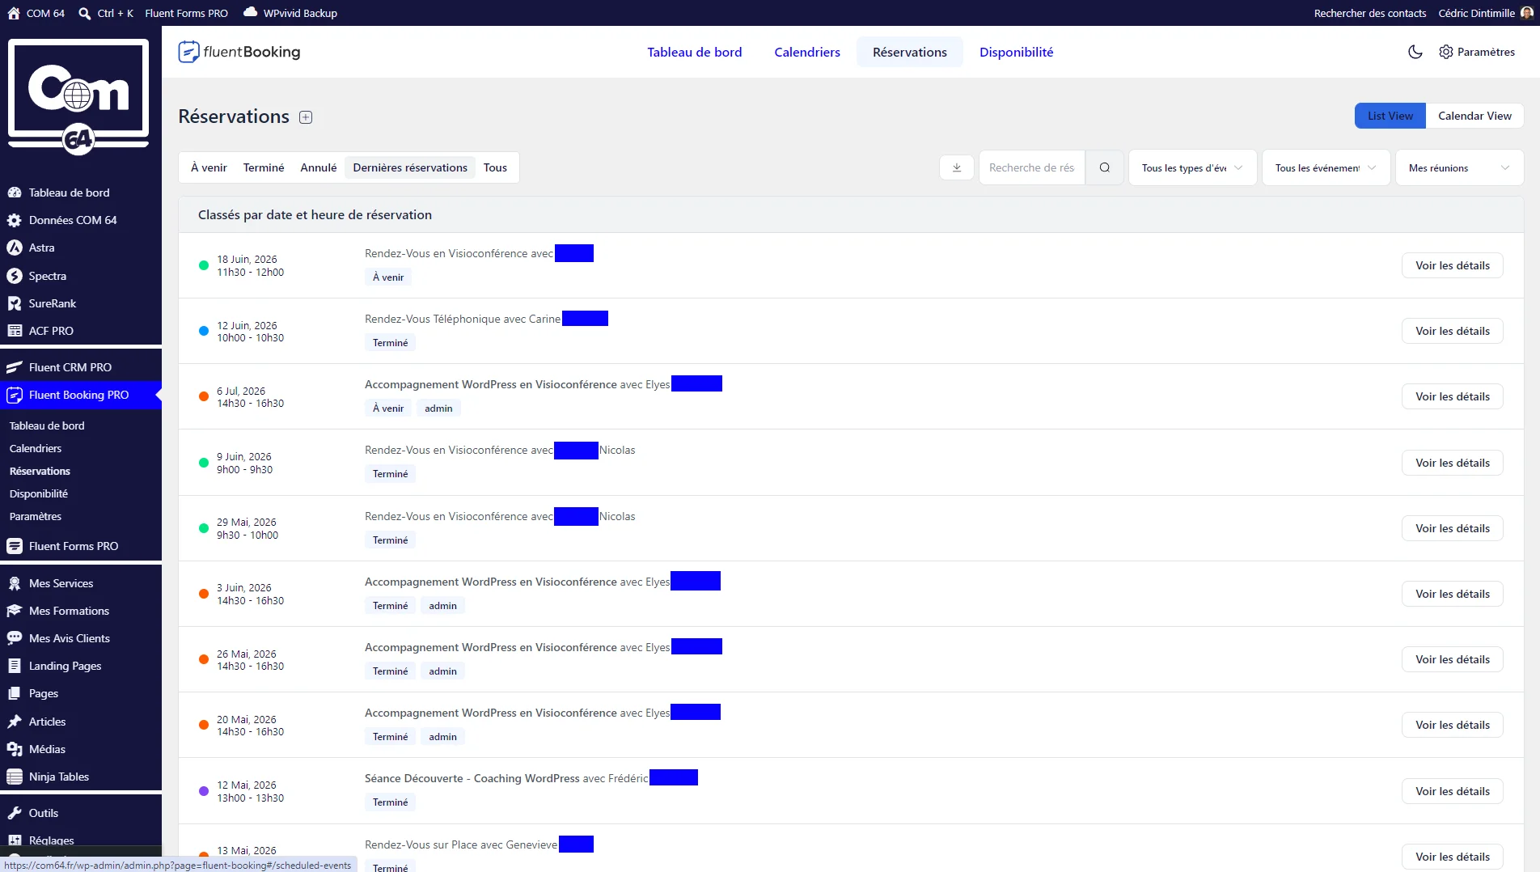Click the Séance Découverte - Coaching WordPress title
Screen dimensions: 1540x872
click(472, 778)
